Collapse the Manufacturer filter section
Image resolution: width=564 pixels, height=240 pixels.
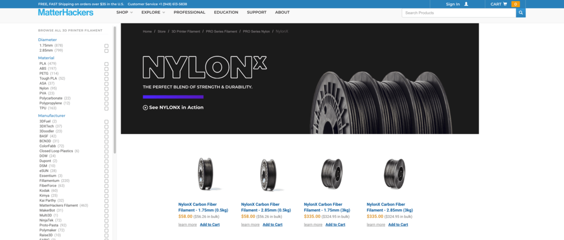point(52,115)
